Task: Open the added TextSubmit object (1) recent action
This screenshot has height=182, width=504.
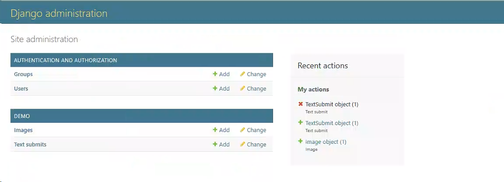Action: [332, 123]
